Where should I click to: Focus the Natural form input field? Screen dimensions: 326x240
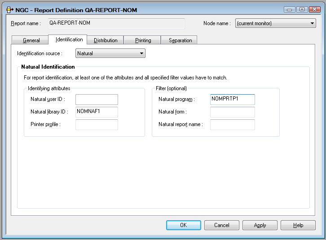(x=232, y=112)
